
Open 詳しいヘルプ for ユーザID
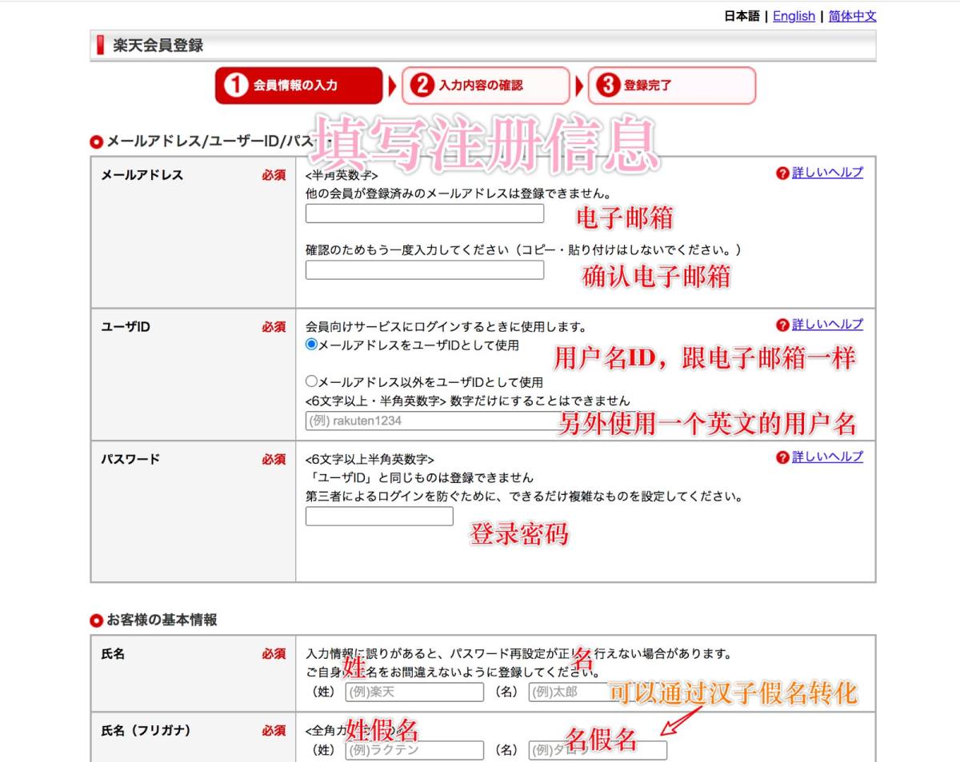827,325
